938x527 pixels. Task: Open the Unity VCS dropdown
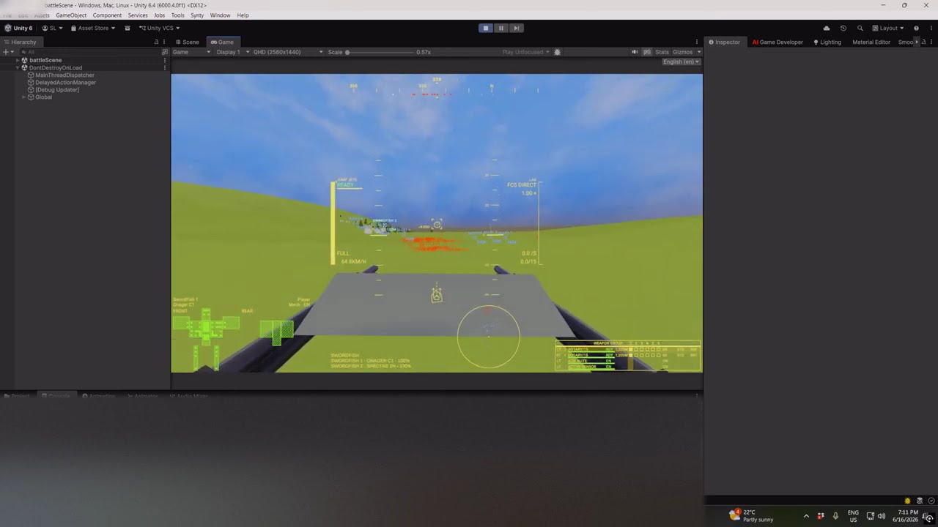[160, 28]
